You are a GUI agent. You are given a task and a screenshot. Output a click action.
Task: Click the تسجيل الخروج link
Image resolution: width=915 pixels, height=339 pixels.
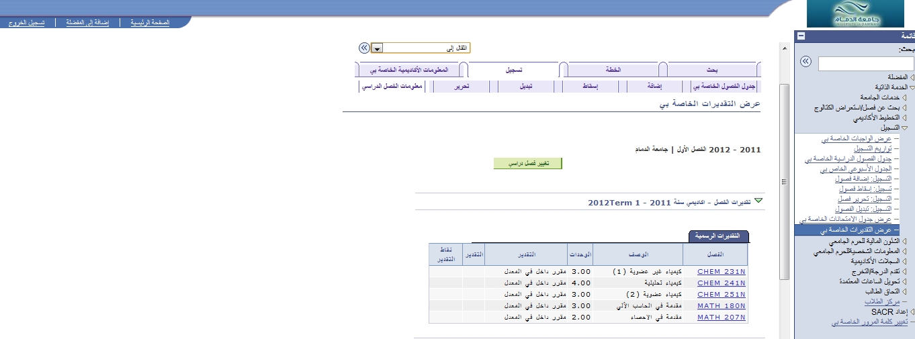[x=27, y=22]
